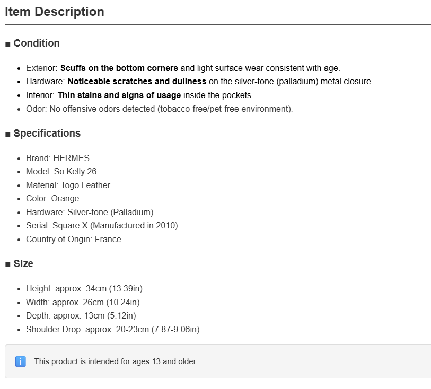This screenshot has width=431, height=389.
Task: Click the Height approx. 34cm line
Action: [84, 289]
